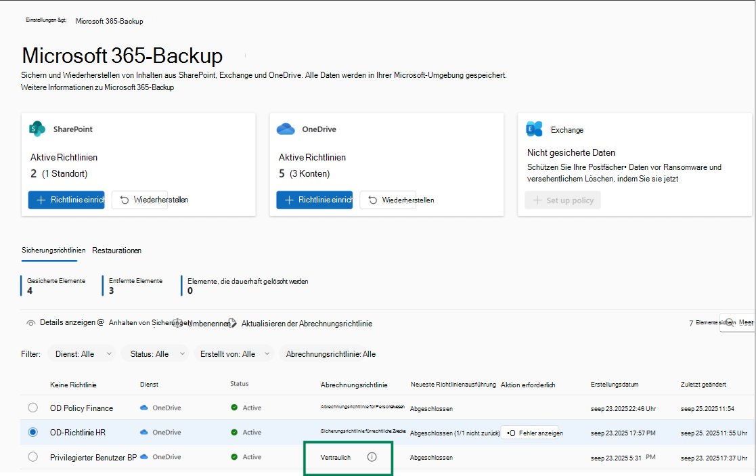The height and width of the screenshot is (476, 756).
Task: Open the Dienst: Alle filter dropdown
Action: (x=81, y=353)
